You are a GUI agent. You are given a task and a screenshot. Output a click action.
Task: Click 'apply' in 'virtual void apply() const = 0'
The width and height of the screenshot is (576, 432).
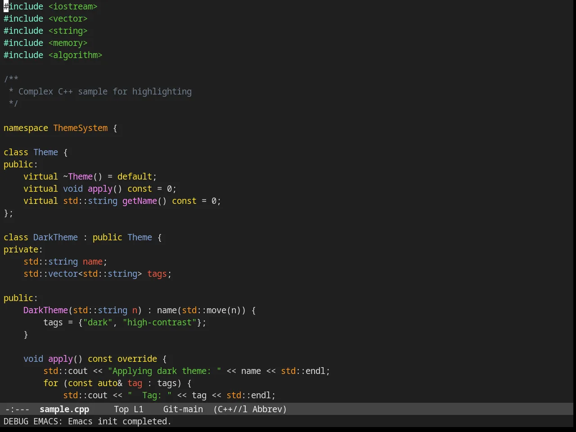tap(100, 189)
